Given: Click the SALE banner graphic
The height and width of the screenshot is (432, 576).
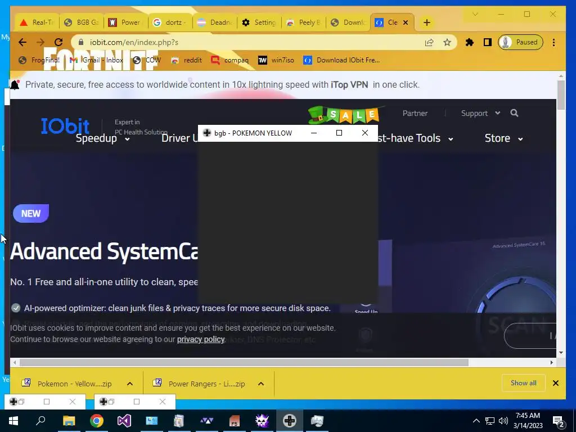Looking at the screenshot, I should click(344, 115).
